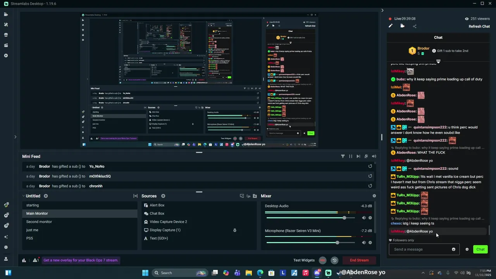
Task: Open the Recordings play icon in sidebar
Action: pos(6,55)
